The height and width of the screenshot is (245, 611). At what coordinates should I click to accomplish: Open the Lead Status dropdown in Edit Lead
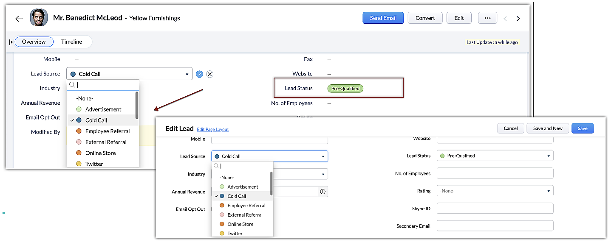click(x=495, y=156)
